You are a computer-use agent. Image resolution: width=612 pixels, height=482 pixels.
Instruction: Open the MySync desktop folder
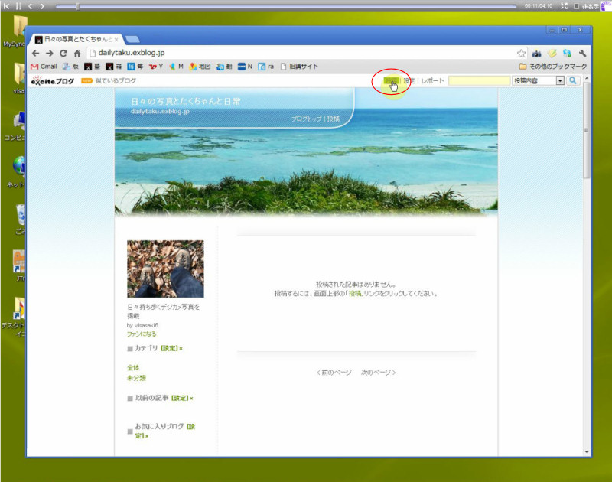pos(15,31)
